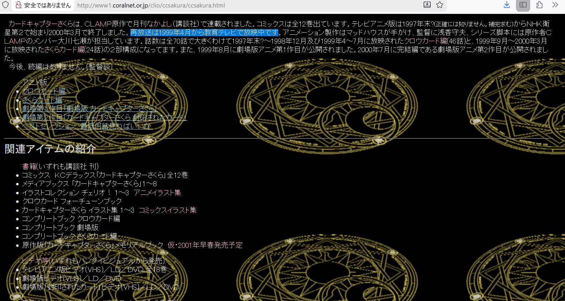Expand the toolbar overflow chevron menu
565x301 pixels.
[555, 5]
